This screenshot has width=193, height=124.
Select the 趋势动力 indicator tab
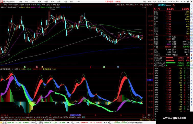click(29, 117)
